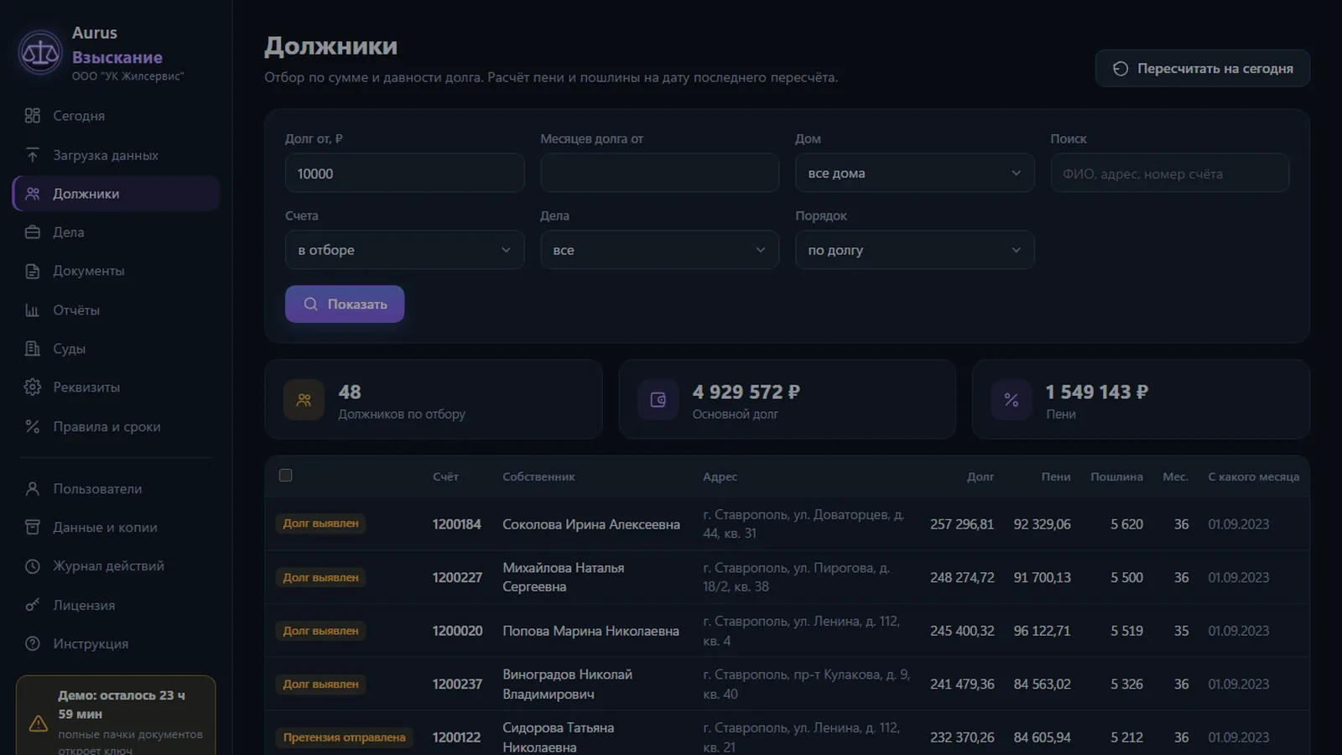This screenshot has width=1342, height=755.
Task: Click the people icon beside Должники in sidebar
Action: tap(33, 194)
